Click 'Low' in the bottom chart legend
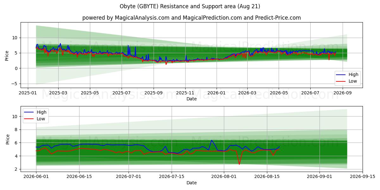380x190 pixels. click(x=41, y=119)
